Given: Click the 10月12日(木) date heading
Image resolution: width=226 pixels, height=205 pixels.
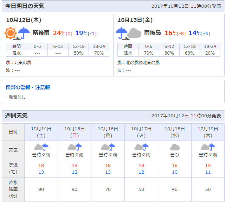Looking at the screenshot, I should tap(21, 20).
